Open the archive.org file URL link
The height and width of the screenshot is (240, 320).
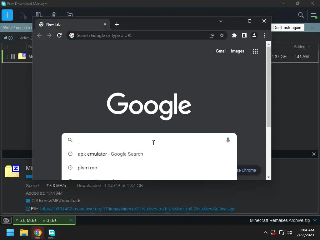(x=137, y=209)
